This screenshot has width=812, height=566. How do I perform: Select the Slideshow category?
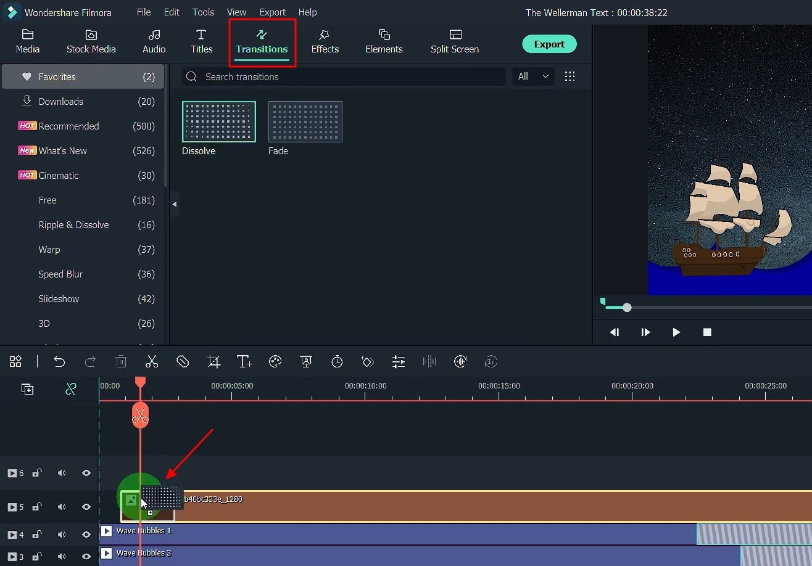83,298
